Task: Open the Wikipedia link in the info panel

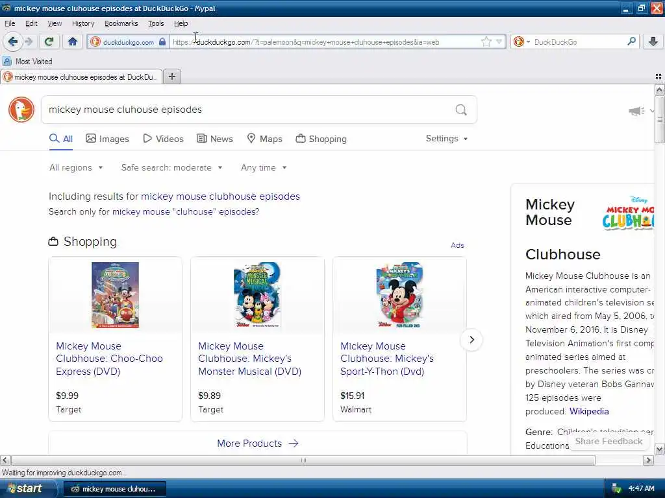Action: click(x=588, y=411)
